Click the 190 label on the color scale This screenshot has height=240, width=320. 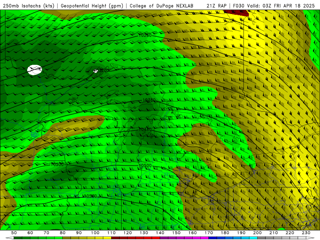click(x=241, y=233)
